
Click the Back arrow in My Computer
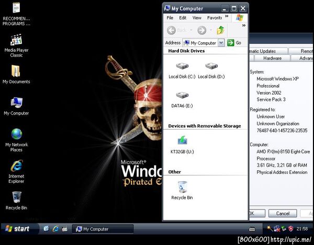[x=172, y=30]
